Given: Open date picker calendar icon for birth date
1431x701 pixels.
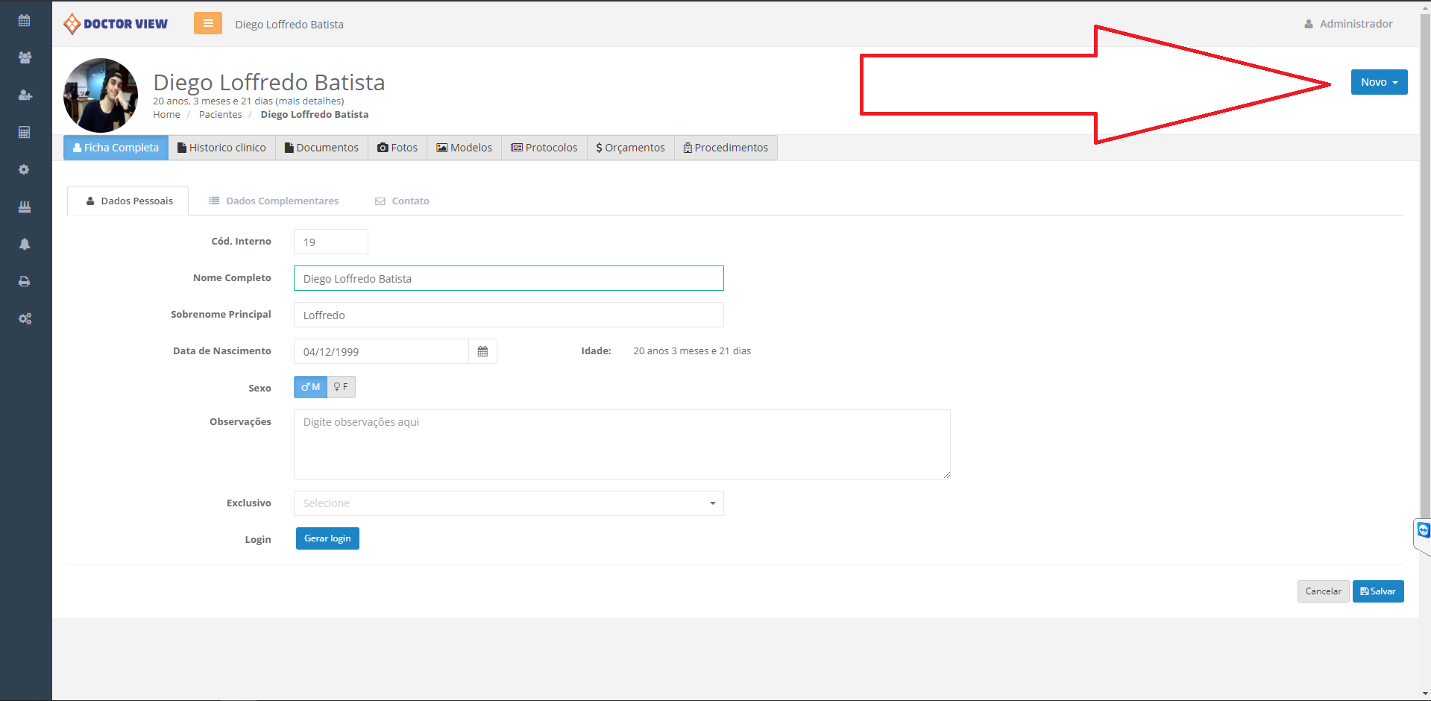Looking at the screenshot, I should 482,351.
